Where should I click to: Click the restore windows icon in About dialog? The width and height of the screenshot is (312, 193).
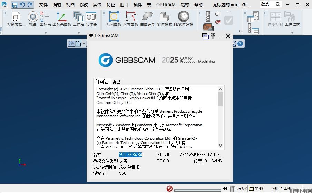click(x=205, y=36)
